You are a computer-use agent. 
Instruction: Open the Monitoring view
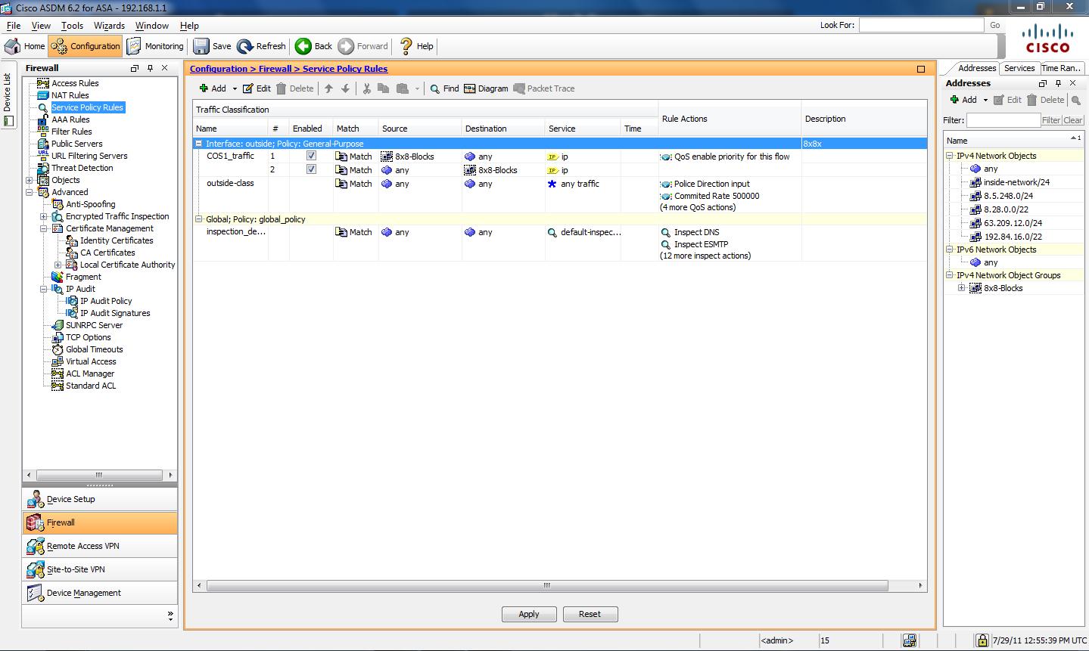click(x=155, y=46)
